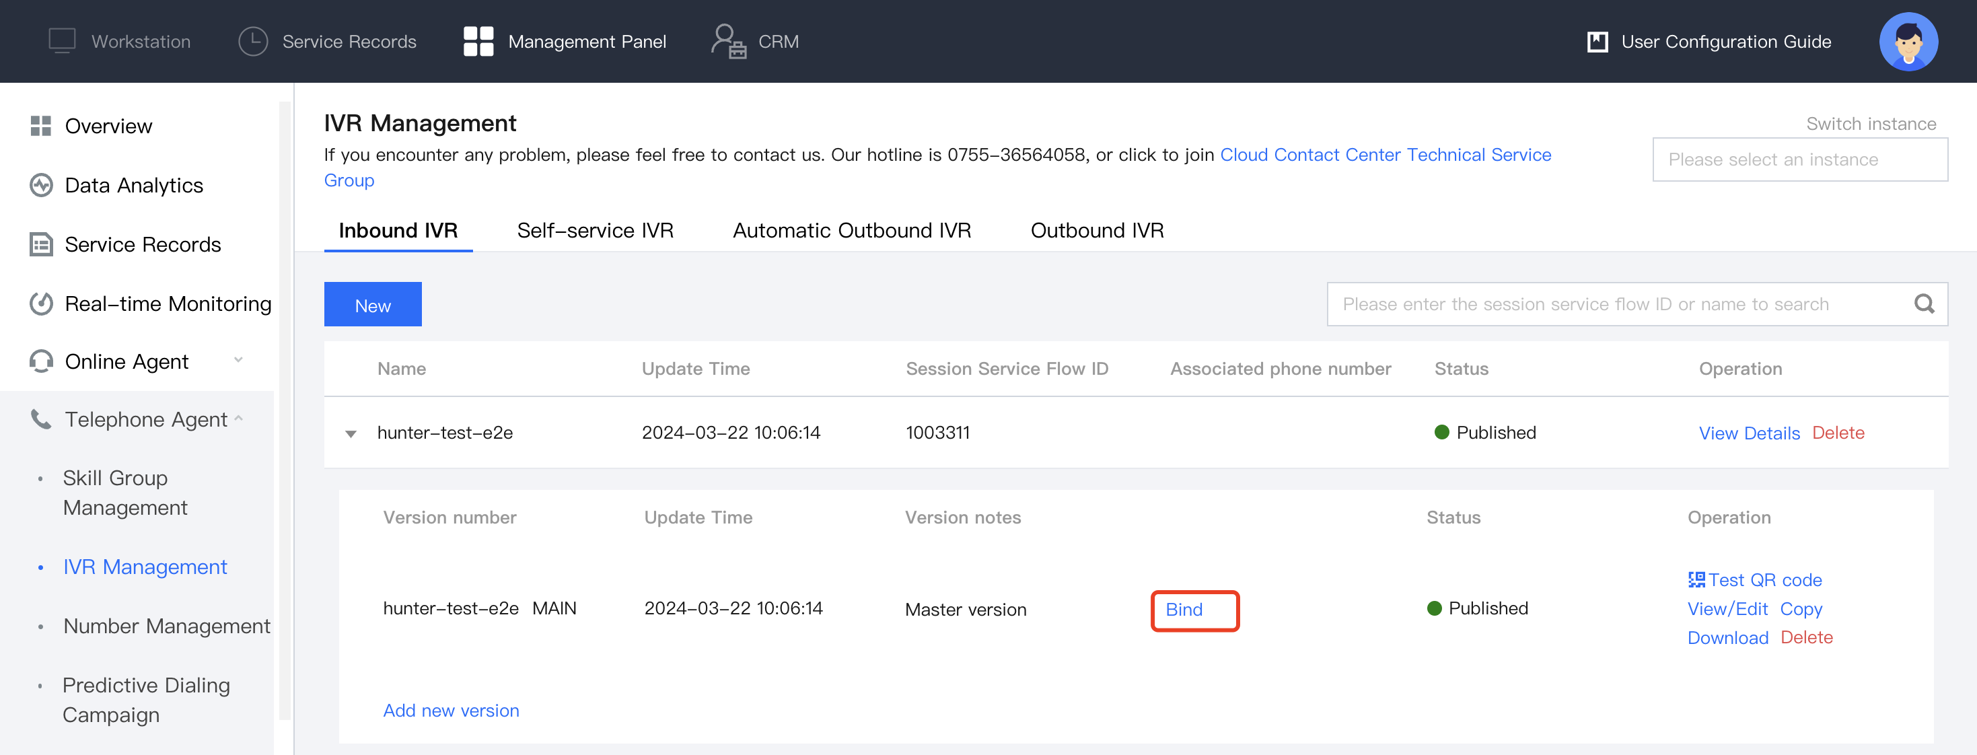
Task: Click the User Configuration Guide book icon
Action: point(1597,42)
